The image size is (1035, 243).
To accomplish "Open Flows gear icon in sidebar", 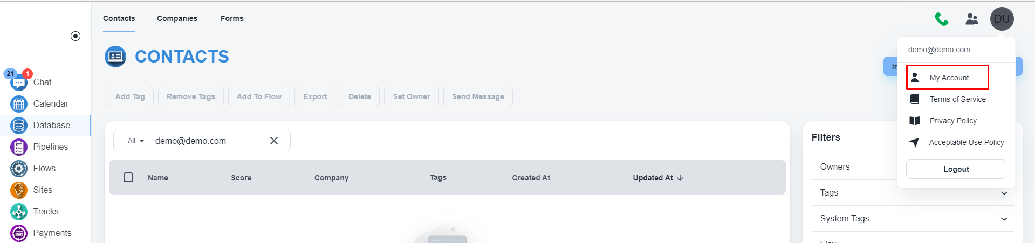I will pos(19,169).
